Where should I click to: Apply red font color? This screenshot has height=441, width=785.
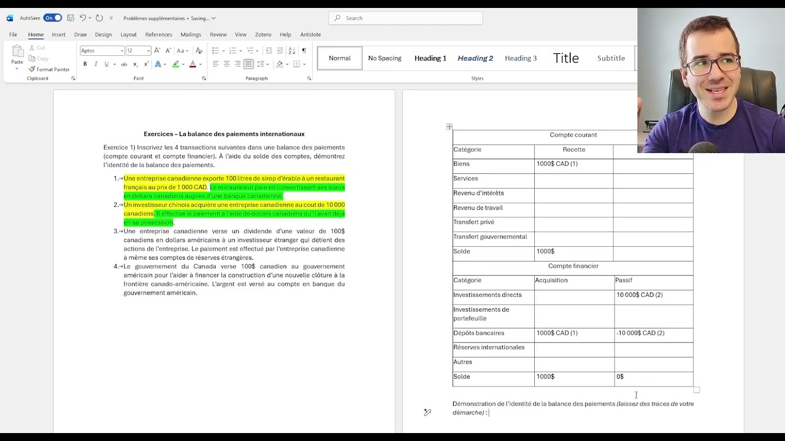point(193,64)
